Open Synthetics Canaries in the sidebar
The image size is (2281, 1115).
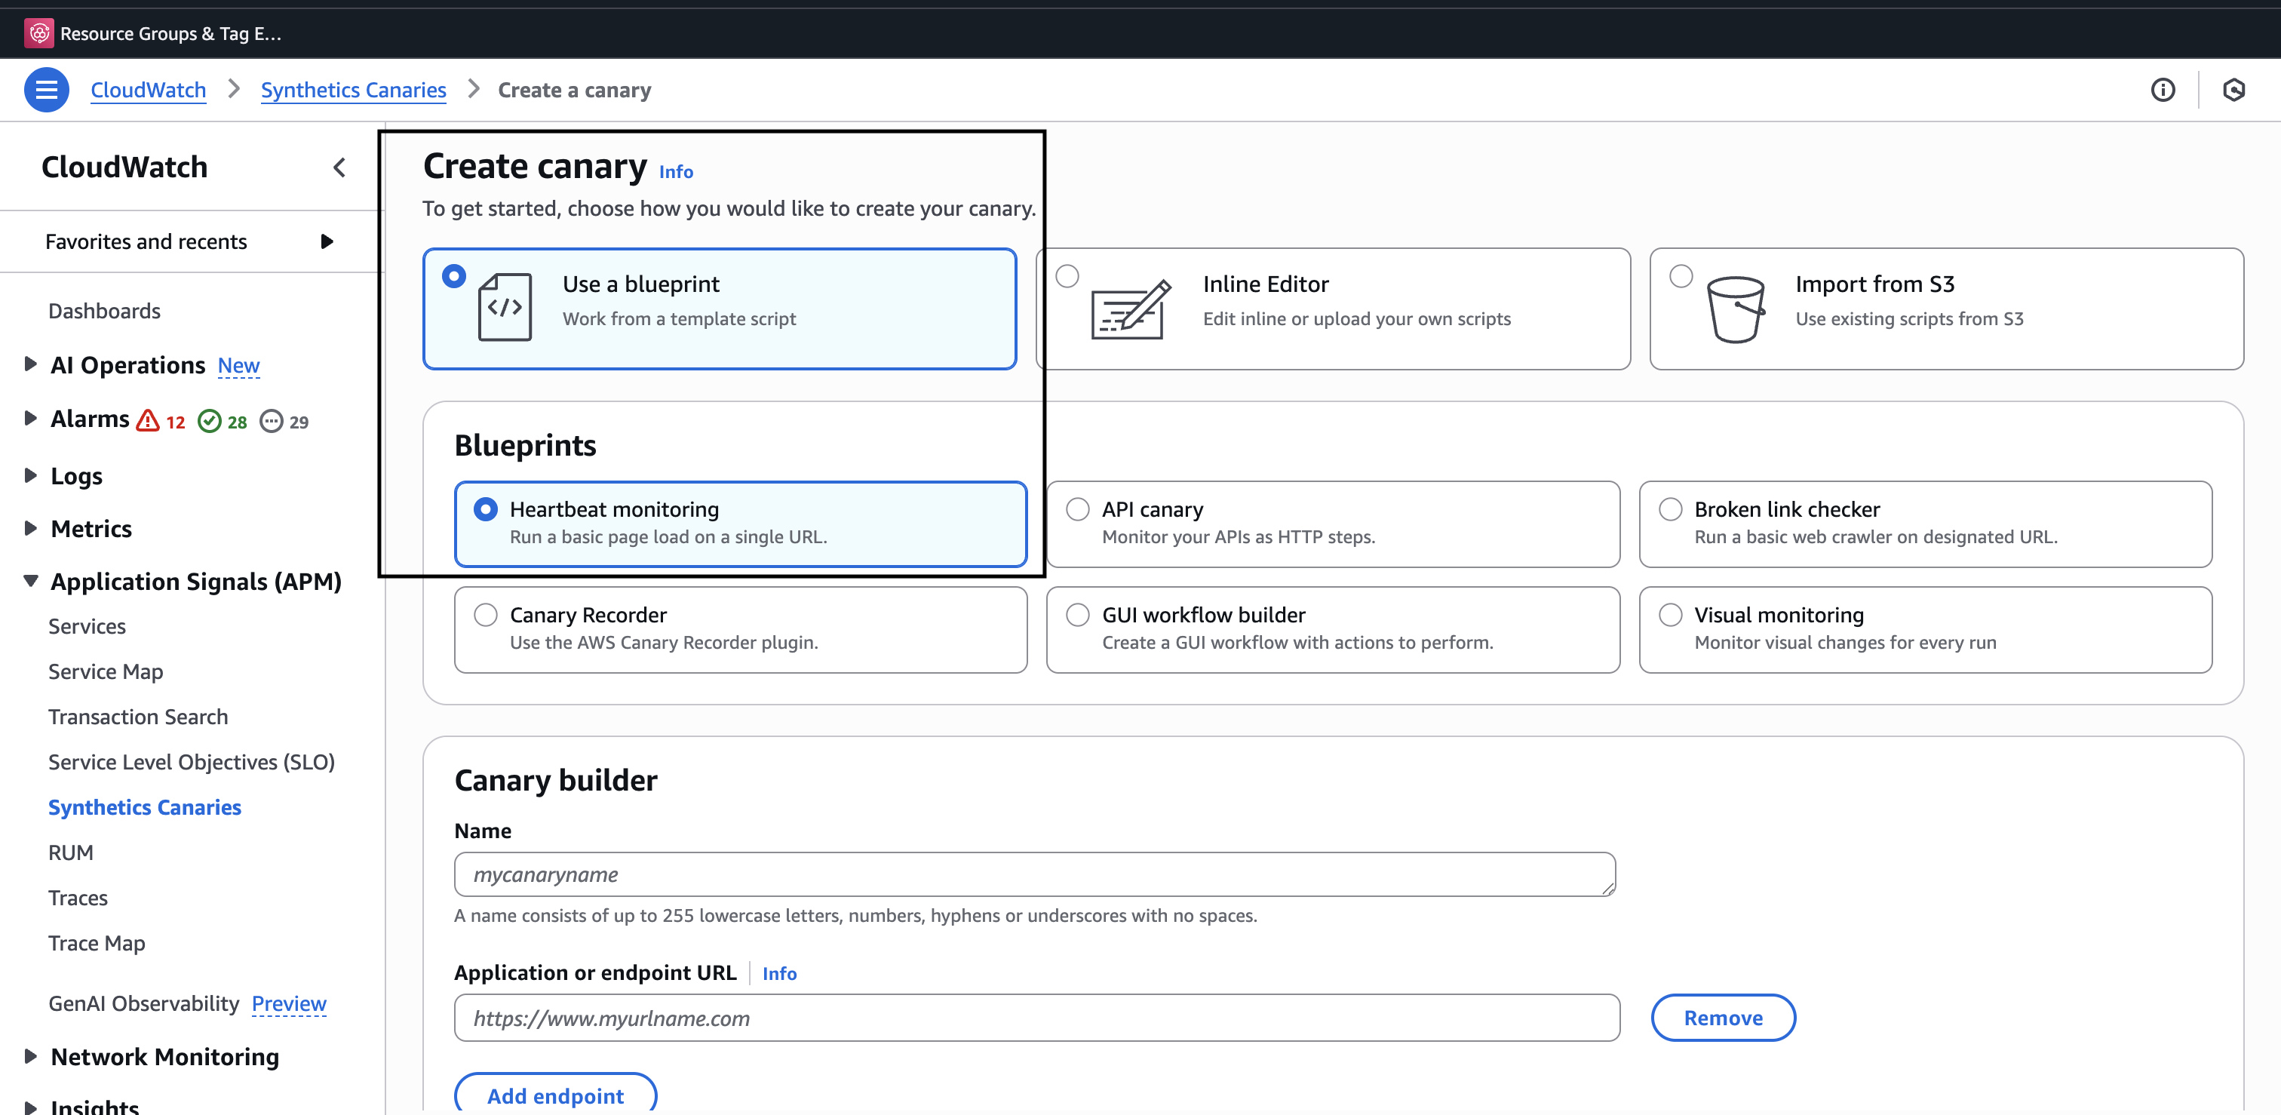pos(144,806)
